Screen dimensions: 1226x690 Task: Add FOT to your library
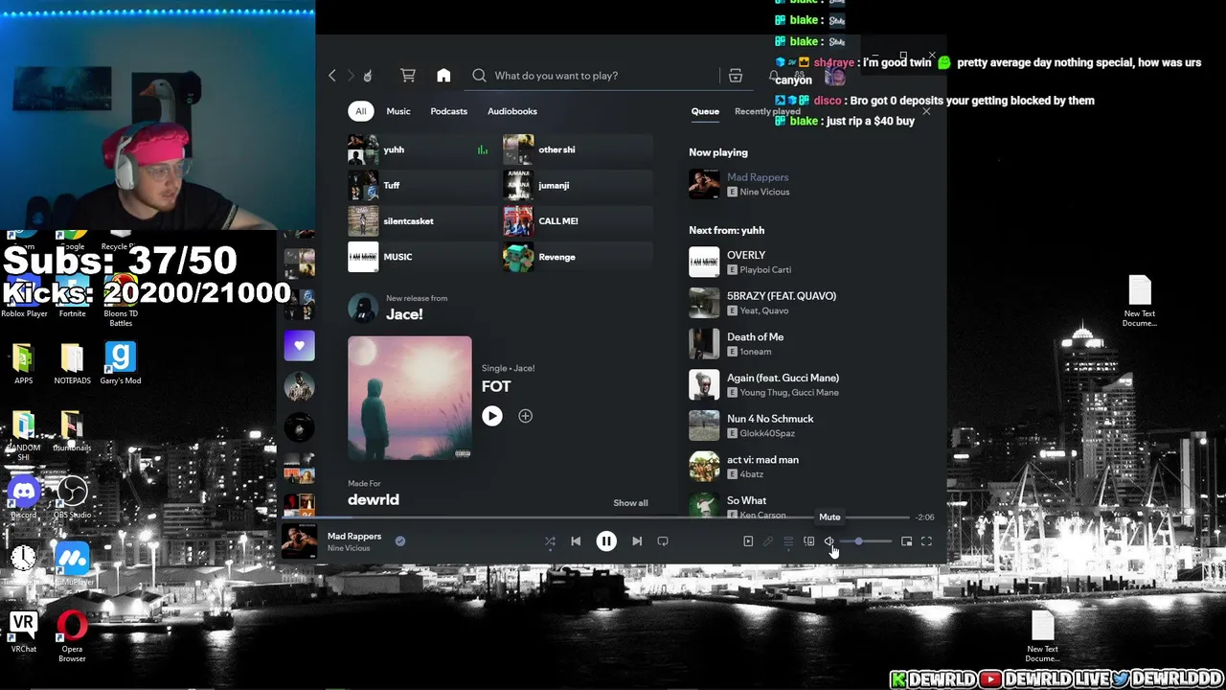tap(525, 416)
